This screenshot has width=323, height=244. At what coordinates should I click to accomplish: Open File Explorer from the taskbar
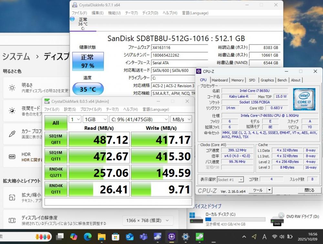(102, 237)
